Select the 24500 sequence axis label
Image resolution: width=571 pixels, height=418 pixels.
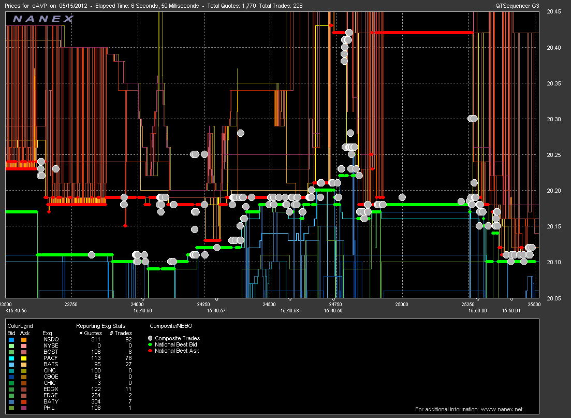[x=269, y=304]
